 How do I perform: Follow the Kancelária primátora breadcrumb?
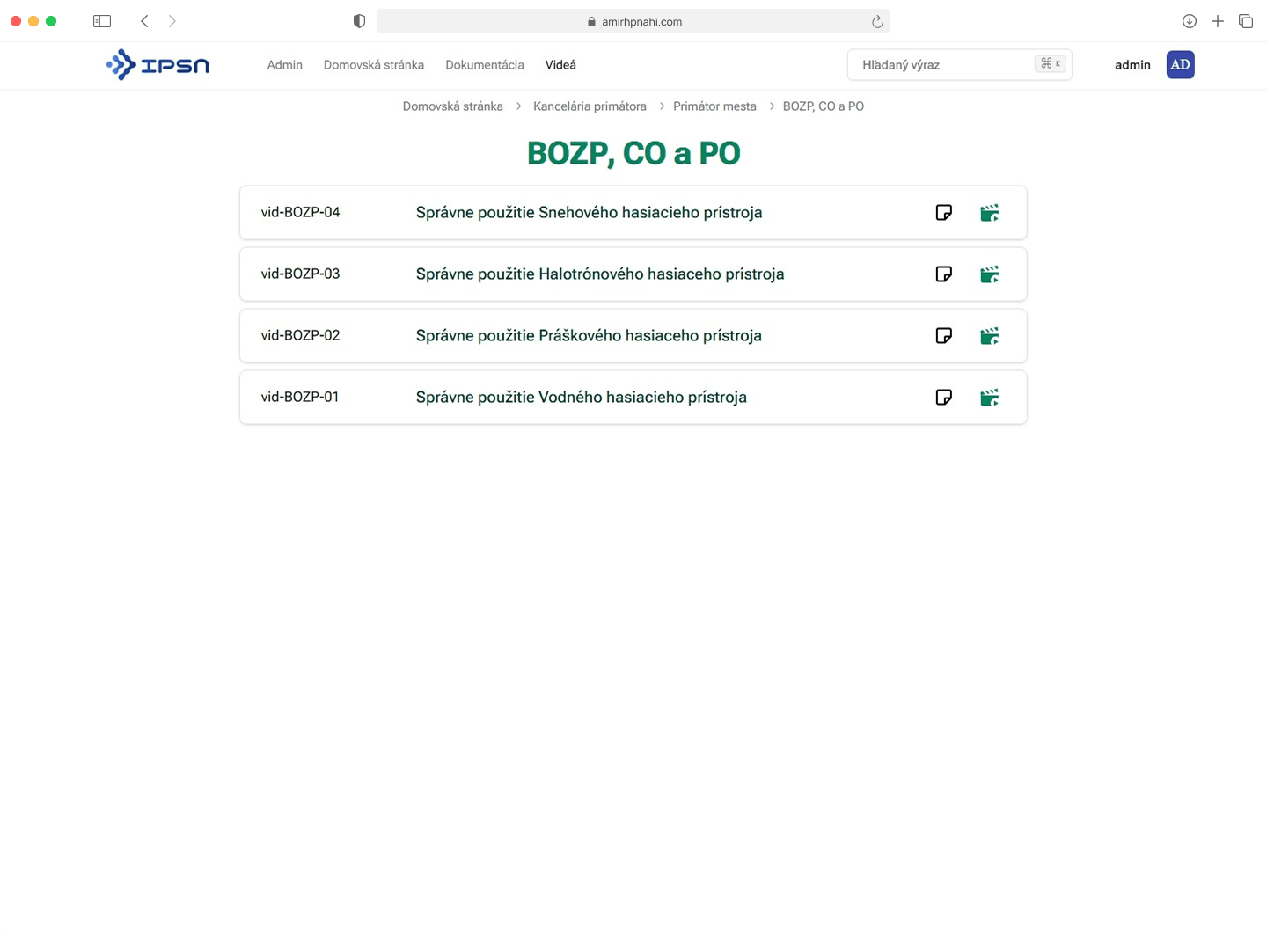pyautogui.click(x=590, y=106)
